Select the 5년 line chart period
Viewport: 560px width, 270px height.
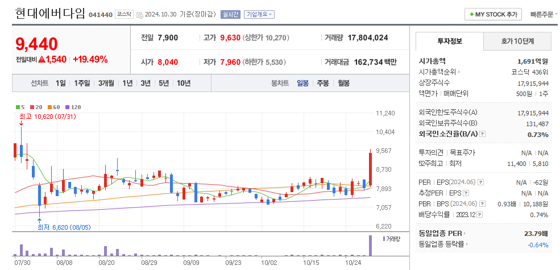tap(164, 83)
